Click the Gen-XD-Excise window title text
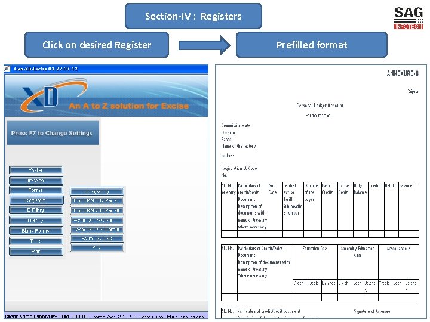430x322 pixels. point(45,69)
